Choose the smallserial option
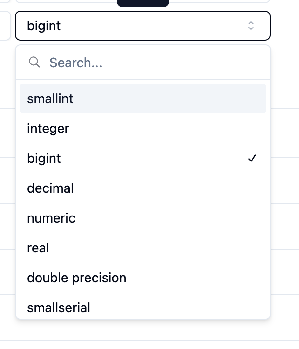Image resolution: width=299 pixels, height=349 pixels. [59, 308]
